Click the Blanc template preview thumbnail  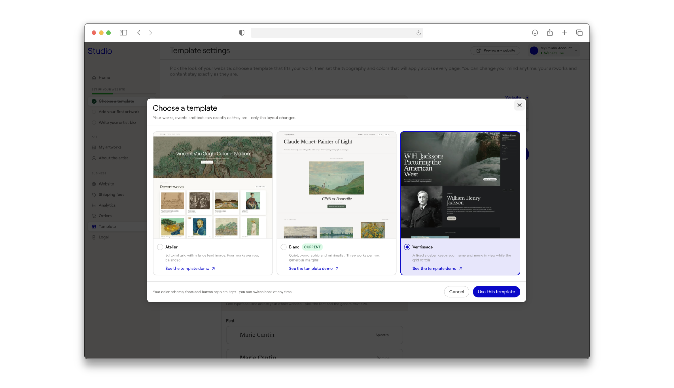coord(337,185)
